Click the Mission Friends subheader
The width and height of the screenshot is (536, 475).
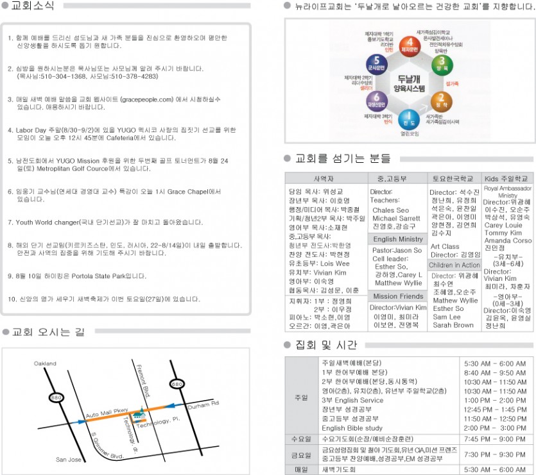(397, 296)
